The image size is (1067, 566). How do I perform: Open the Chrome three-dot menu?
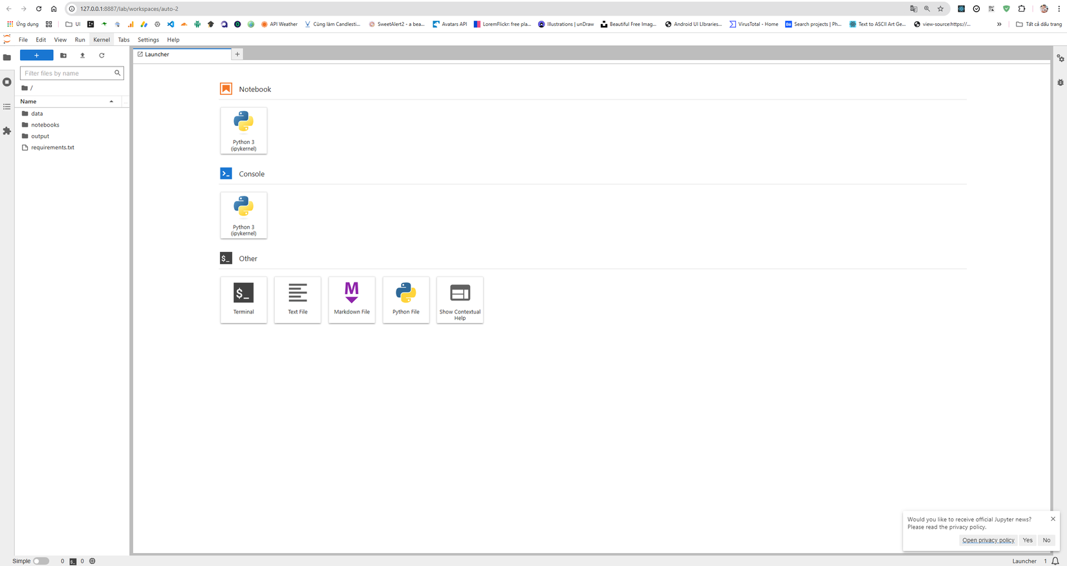tap(1059, 9)
